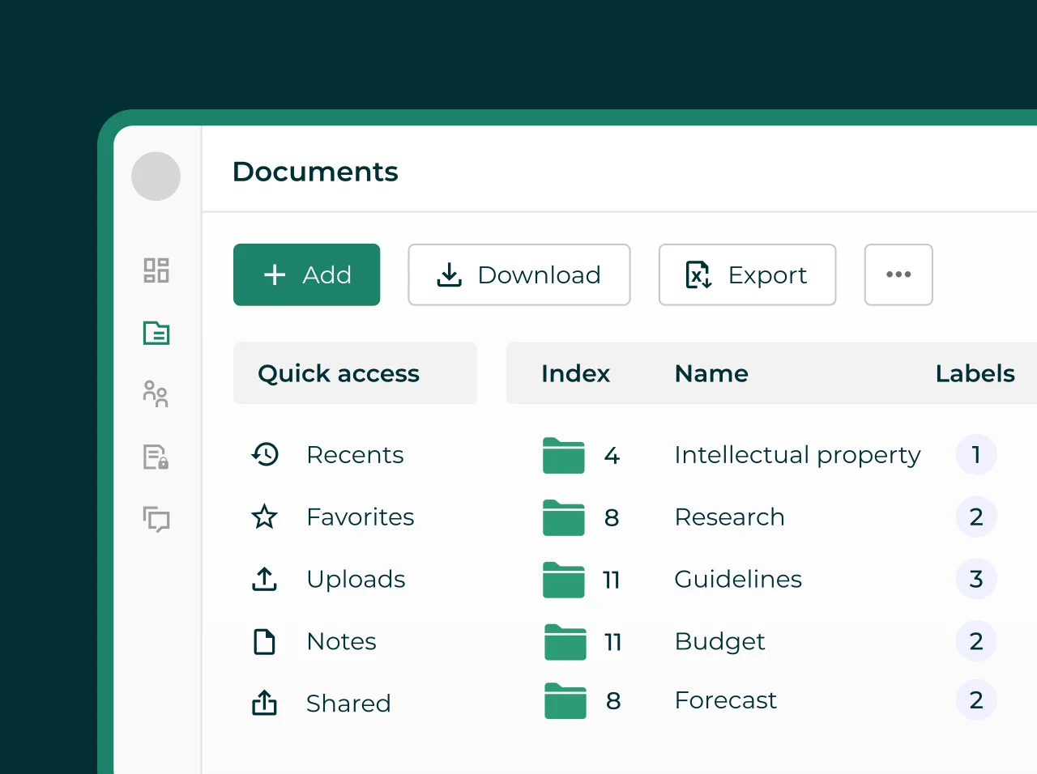Click the Notes document icon

point(264,641)
